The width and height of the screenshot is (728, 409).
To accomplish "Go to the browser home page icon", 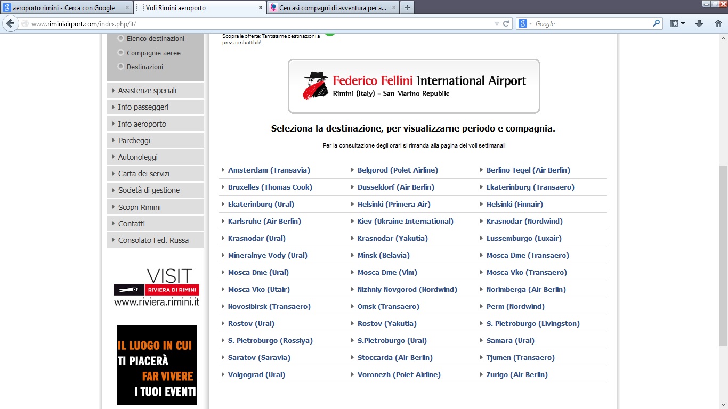I will coord(718,24).
